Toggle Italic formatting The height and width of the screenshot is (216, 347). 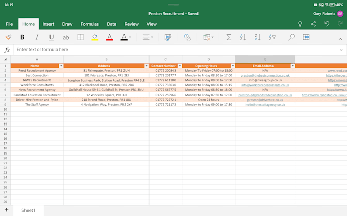coord(37,37)
